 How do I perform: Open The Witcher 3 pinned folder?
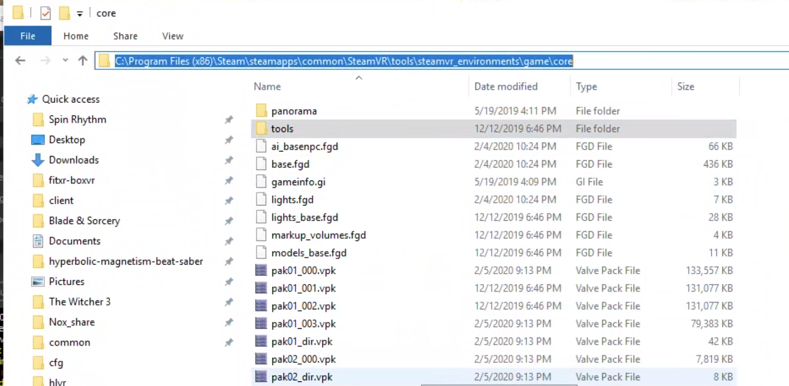tap(80, 302)
